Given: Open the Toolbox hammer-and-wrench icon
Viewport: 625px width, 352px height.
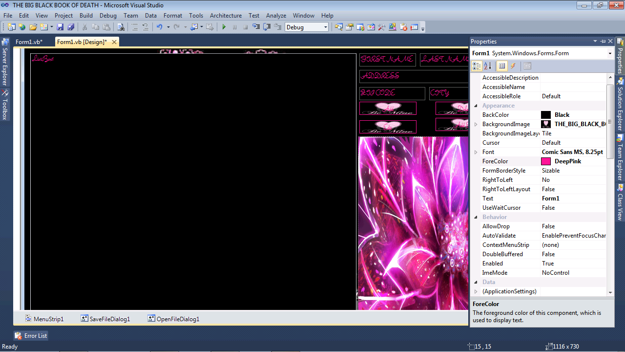Looking at the screenshot, I should click(x=382, y=27).
